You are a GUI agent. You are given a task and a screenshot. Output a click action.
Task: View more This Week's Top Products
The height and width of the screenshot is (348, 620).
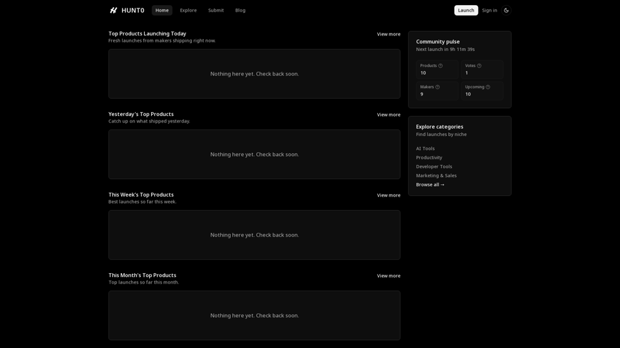coord(388,195)
